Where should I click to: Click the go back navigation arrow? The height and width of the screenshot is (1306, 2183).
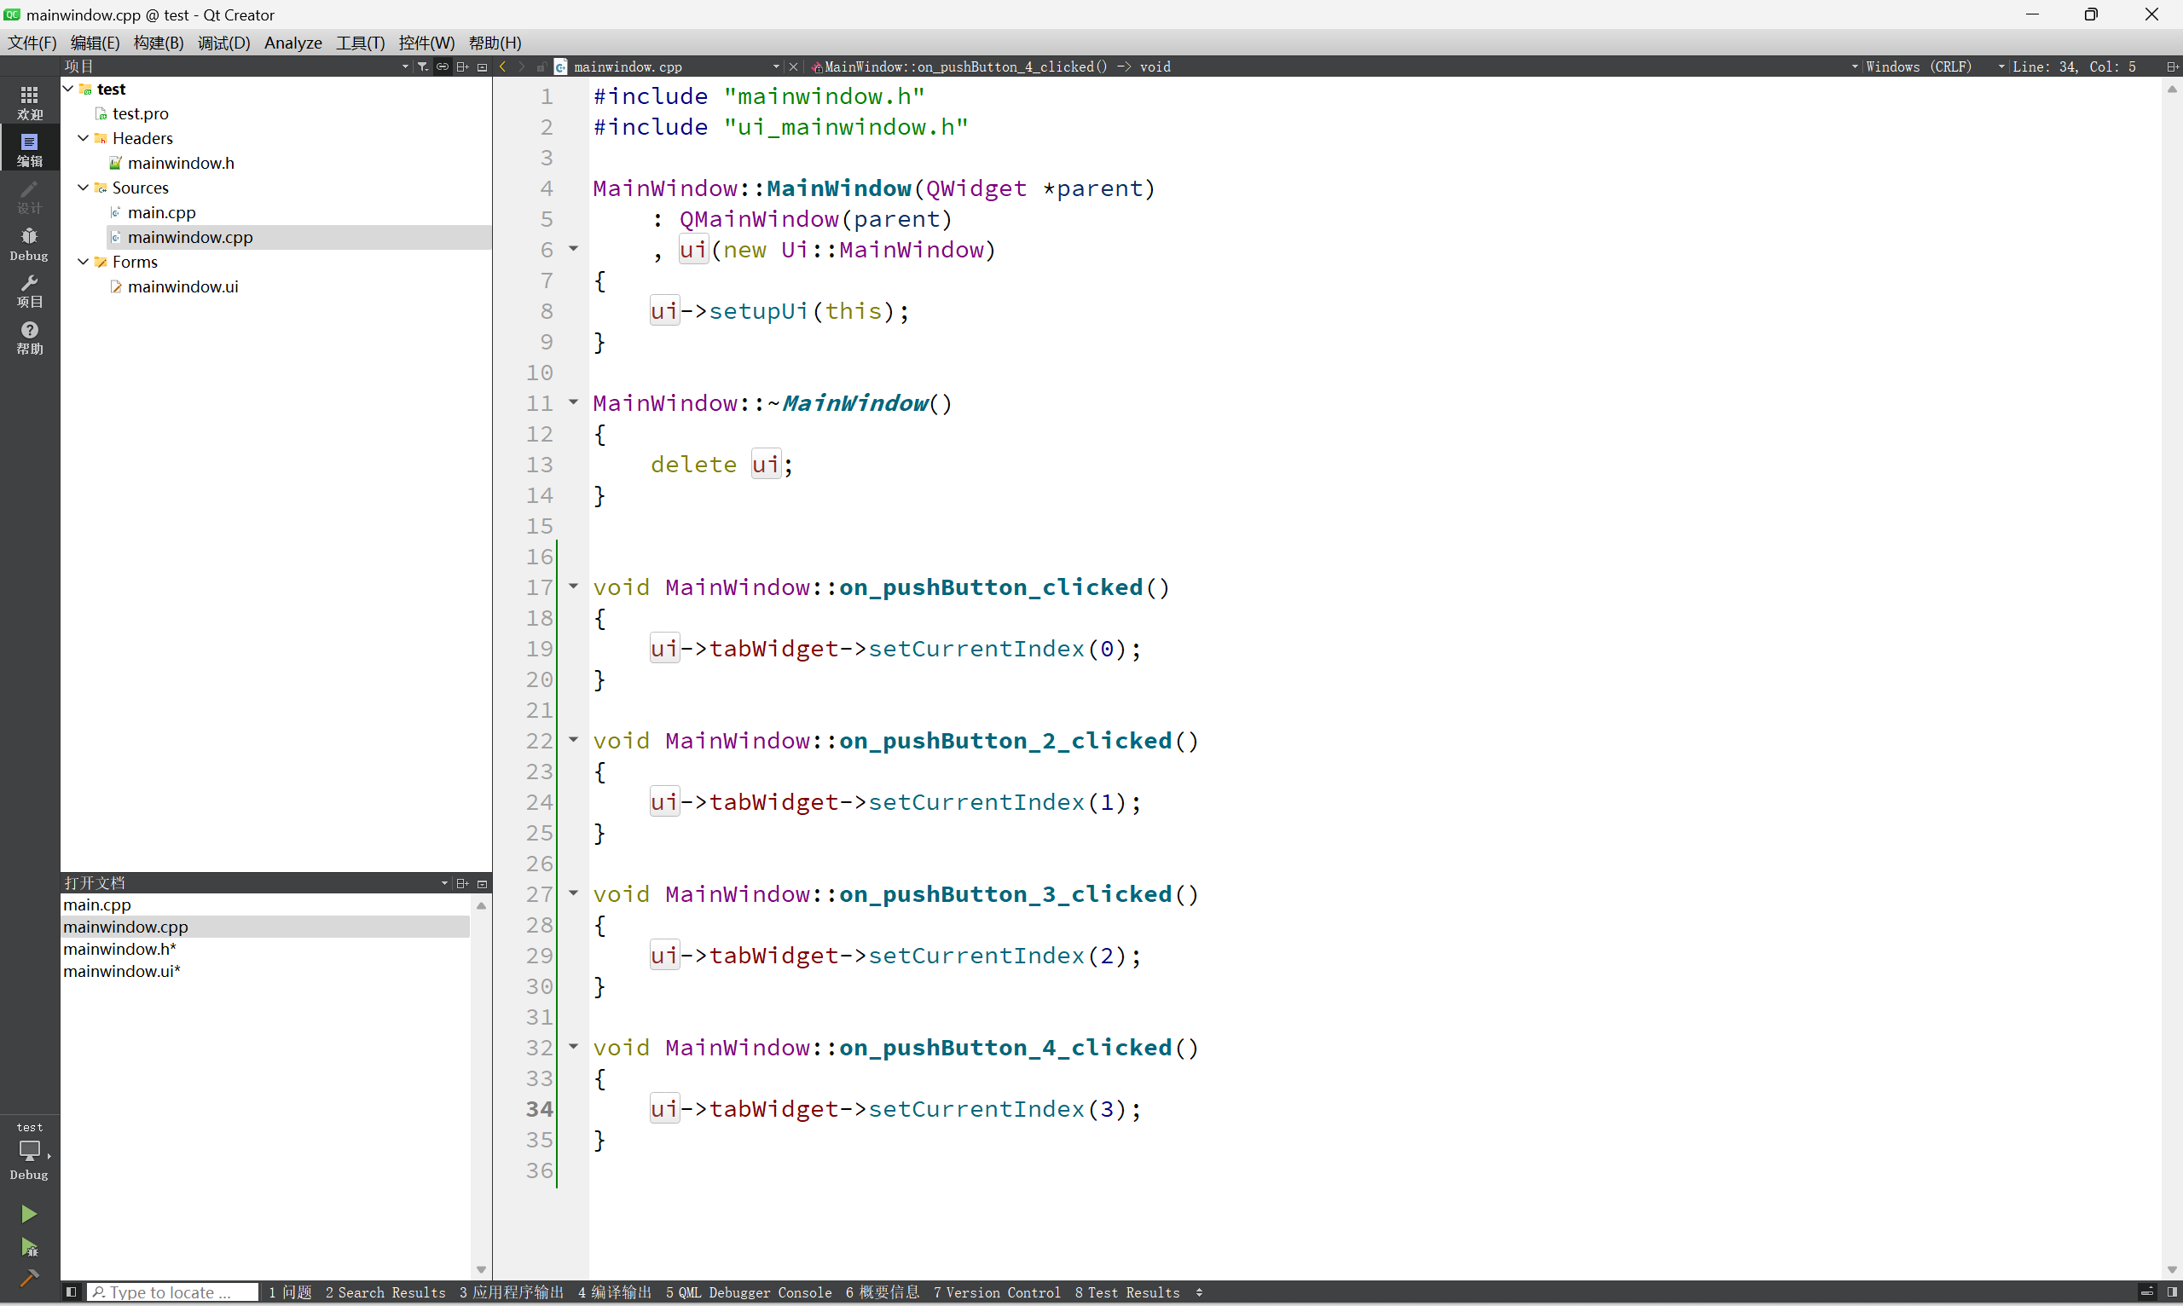coord(502,66)
